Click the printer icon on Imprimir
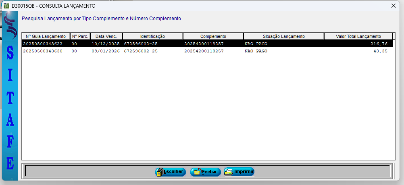Viewport: 404px width, 185px height. point(229,172)
